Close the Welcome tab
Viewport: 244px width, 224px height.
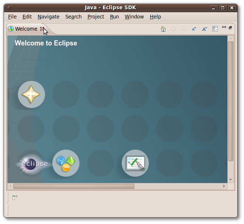pyautogui.click(x=42, y=29)
